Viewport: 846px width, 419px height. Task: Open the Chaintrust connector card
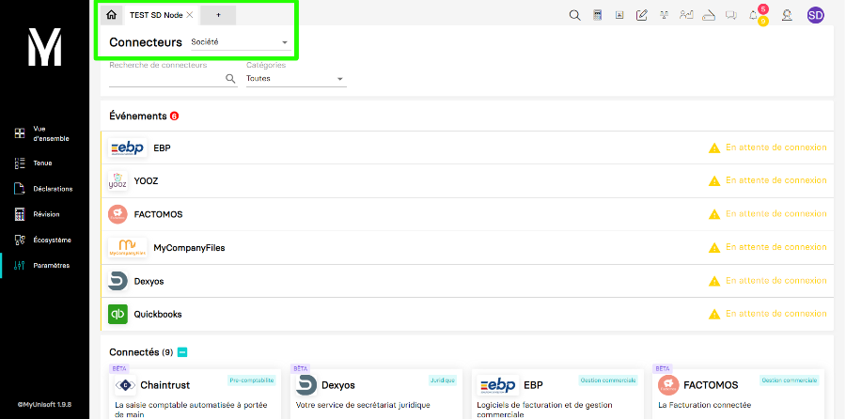(x=195, y=395)
